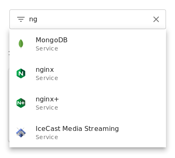Click the MongoDB green leaf icon
175x158 pixels.
(21, 44)
